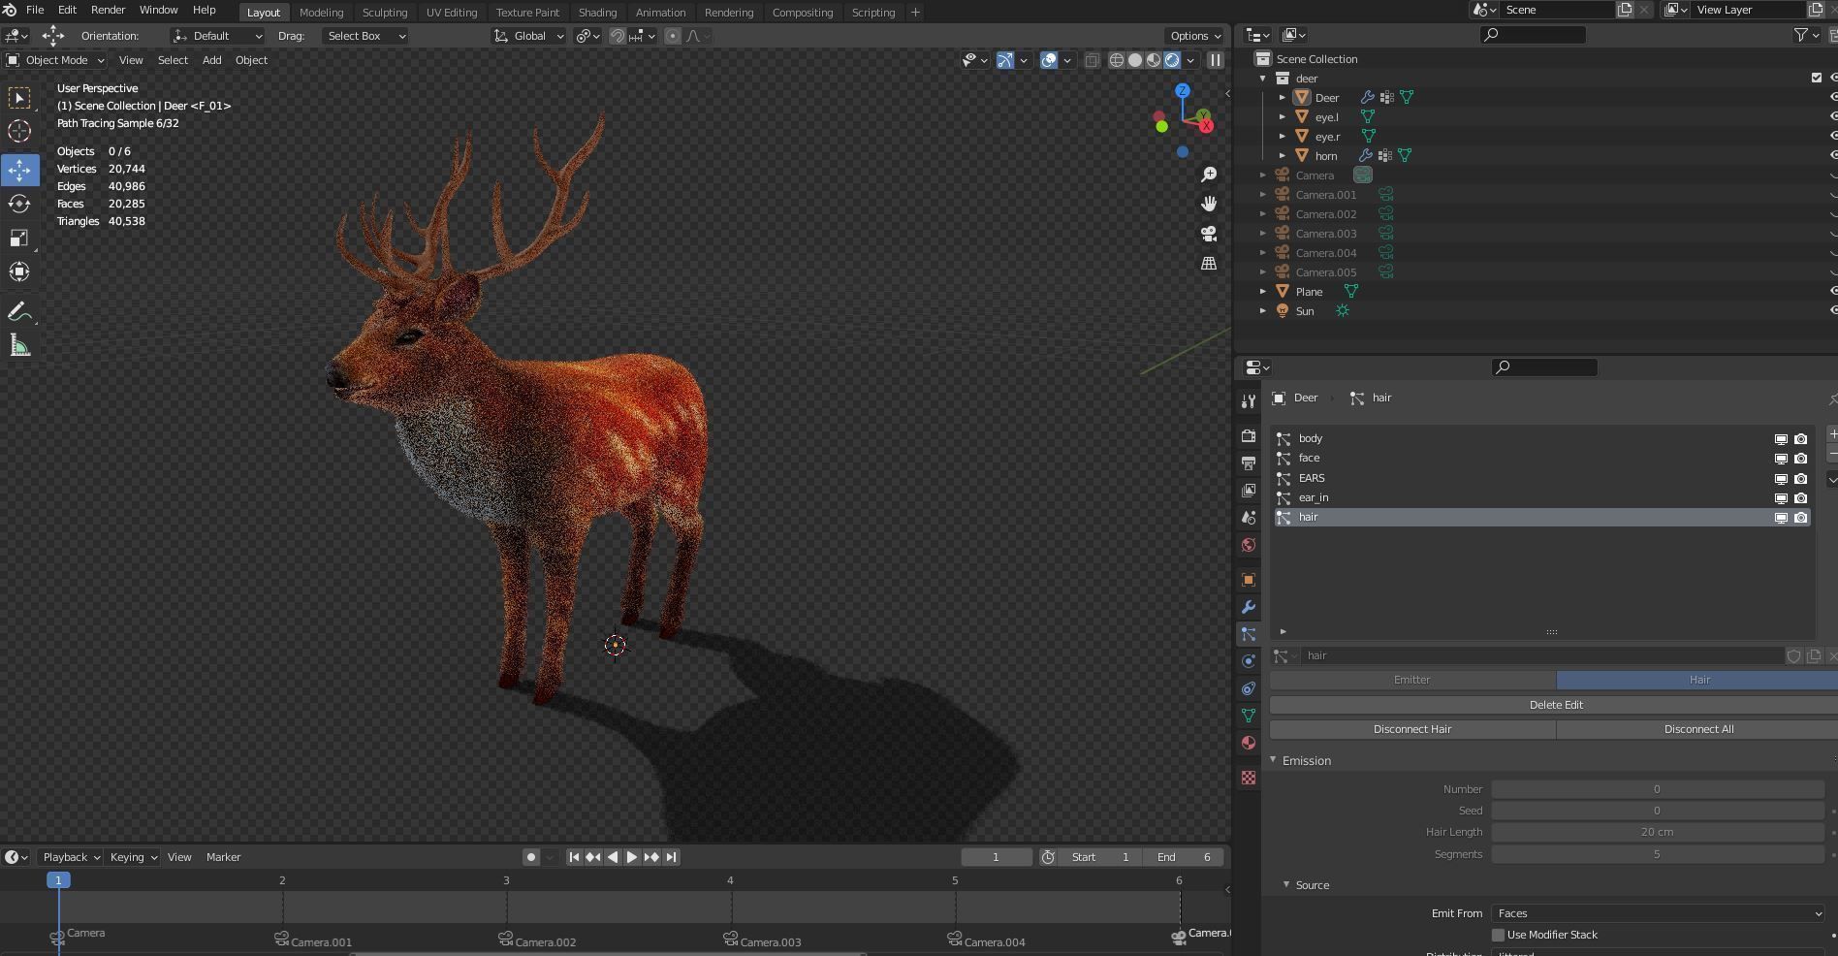Toggle viewport overlays button
Screen dimensions: 1838x956
(1049, 60)
